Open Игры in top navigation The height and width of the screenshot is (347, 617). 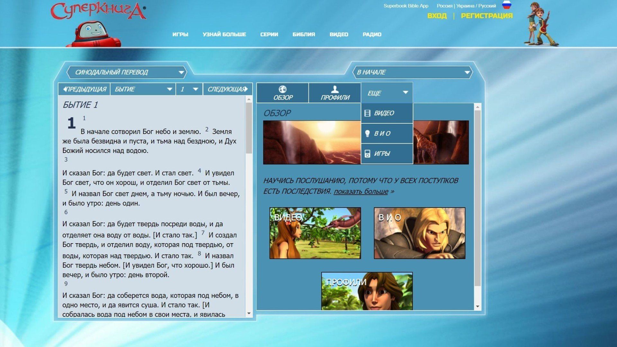point(180,34)
